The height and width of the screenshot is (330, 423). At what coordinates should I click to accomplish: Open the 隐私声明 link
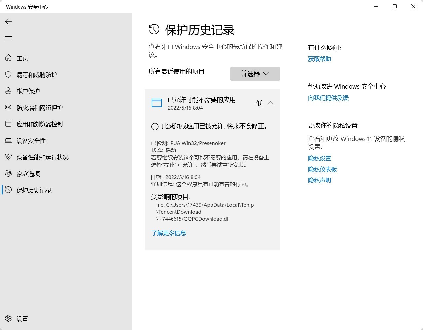[x=319, y=180]
